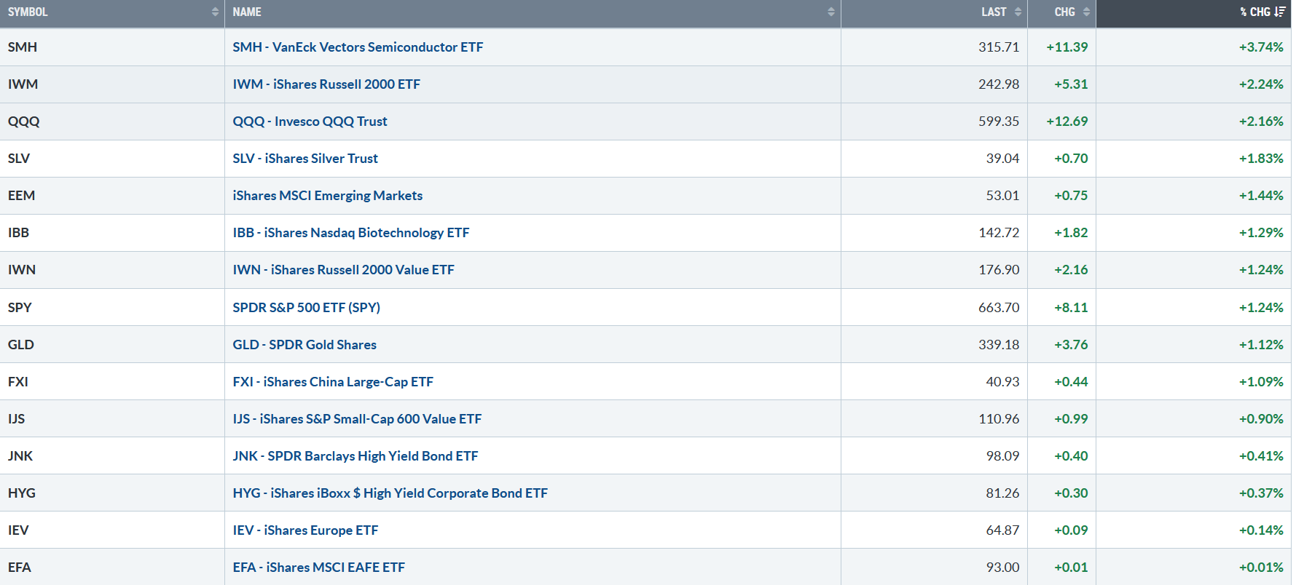The image size is (1296, 585).
Task: Open SMH - VanEck Vectors Semiconductor ETF link
Action: coord(358,47)
